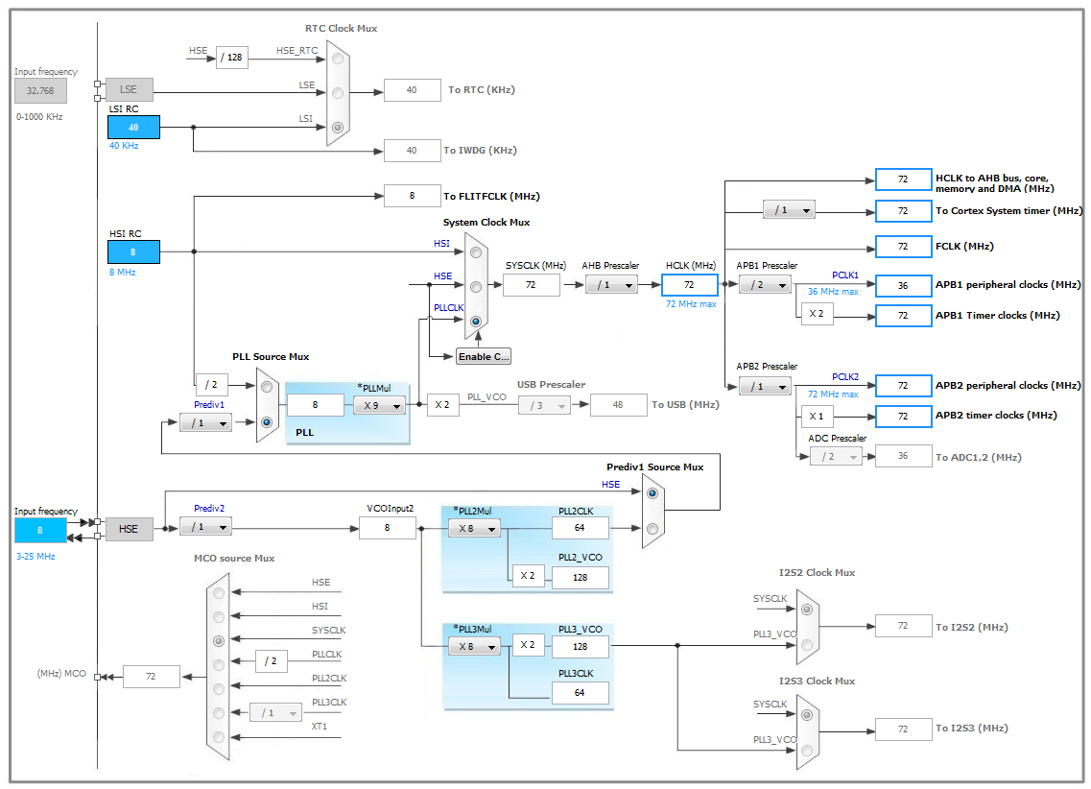
Task: Expand the AHB Prescaler dropdown
Action: pyautogui.click(x=611, y=284)
